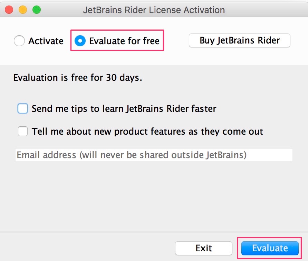
Task: Enable Send me tips checkbox
Action: click(22, 108)
